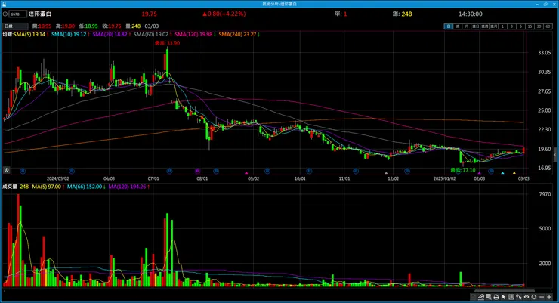Screen dimensions: 559x303
Task: Switch chart to 週 weekly period
Action: pos(457,26)
